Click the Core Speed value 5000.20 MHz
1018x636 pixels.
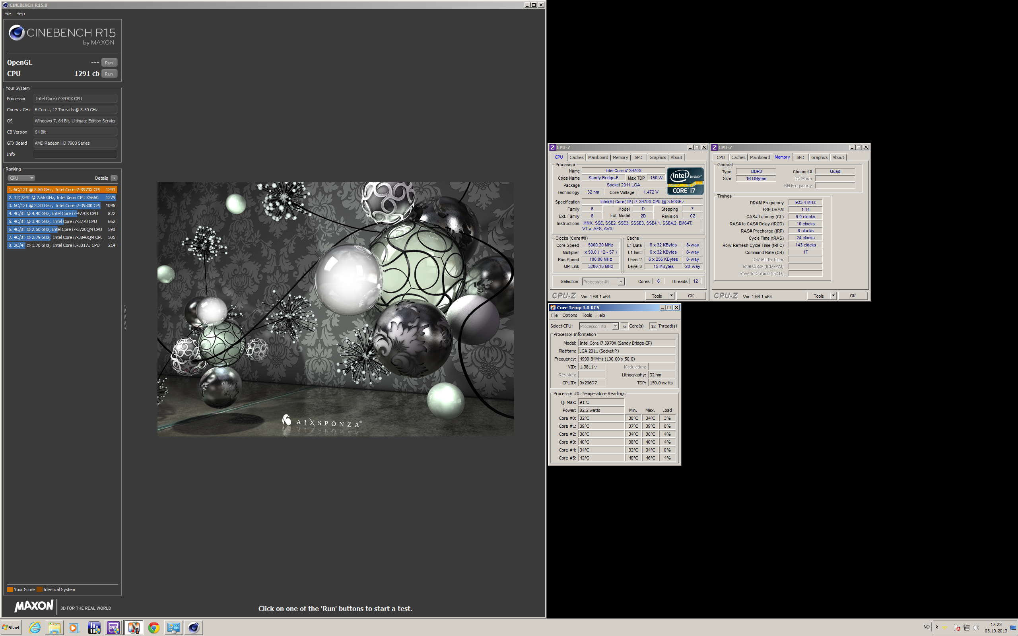[x=600, y=245]
